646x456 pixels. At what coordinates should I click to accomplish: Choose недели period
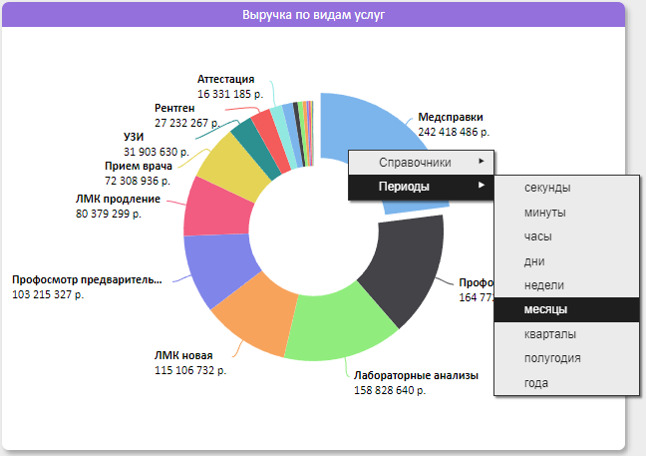pyautogui.click(x=566, y=285)
